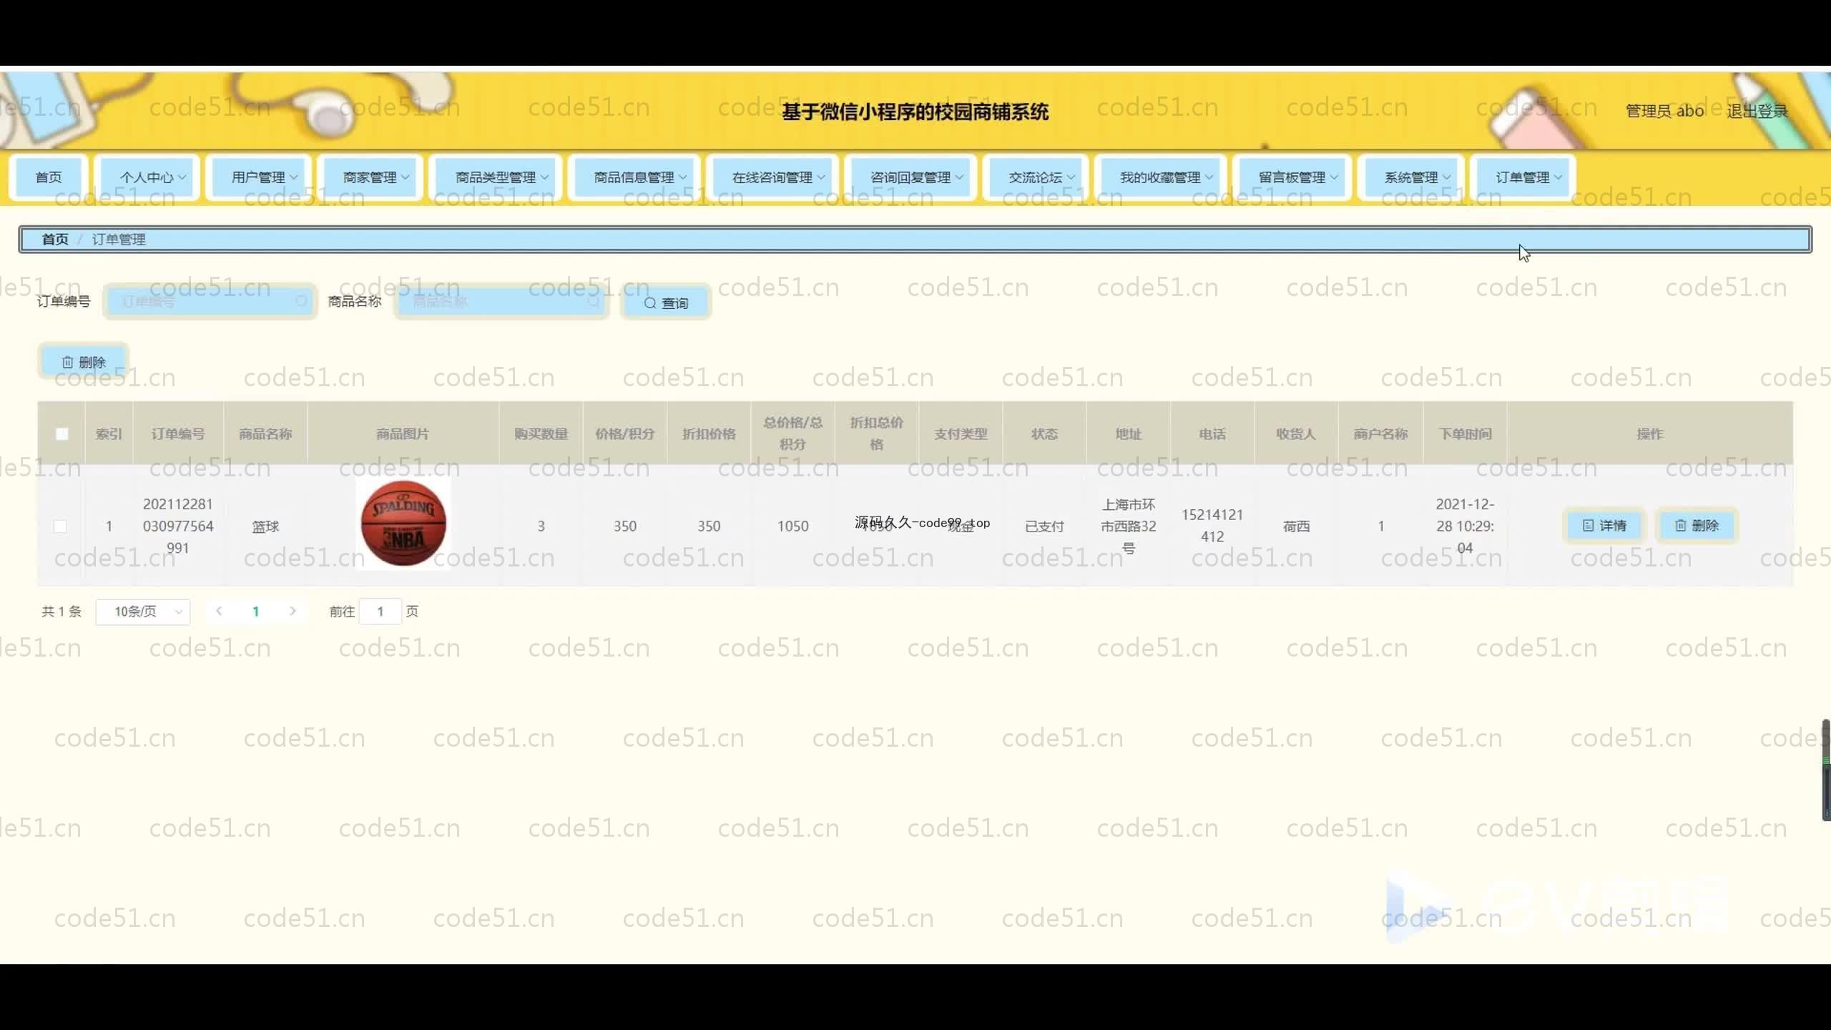The height and width of the screenshot is (1030, 1831).
Task: Click the batch 删除 button above table
Action: 84,362
